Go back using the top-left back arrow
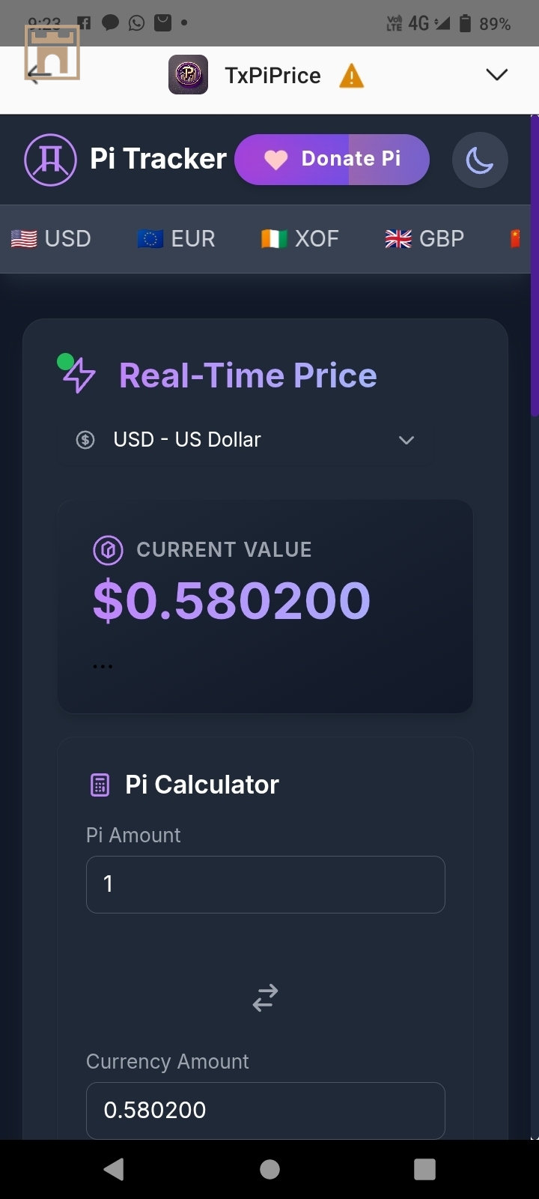This screenshot has width=539, height=1199. (x=39, y=73)
